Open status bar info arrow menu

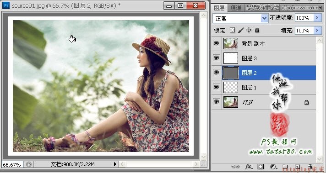[x=115, y=164]
